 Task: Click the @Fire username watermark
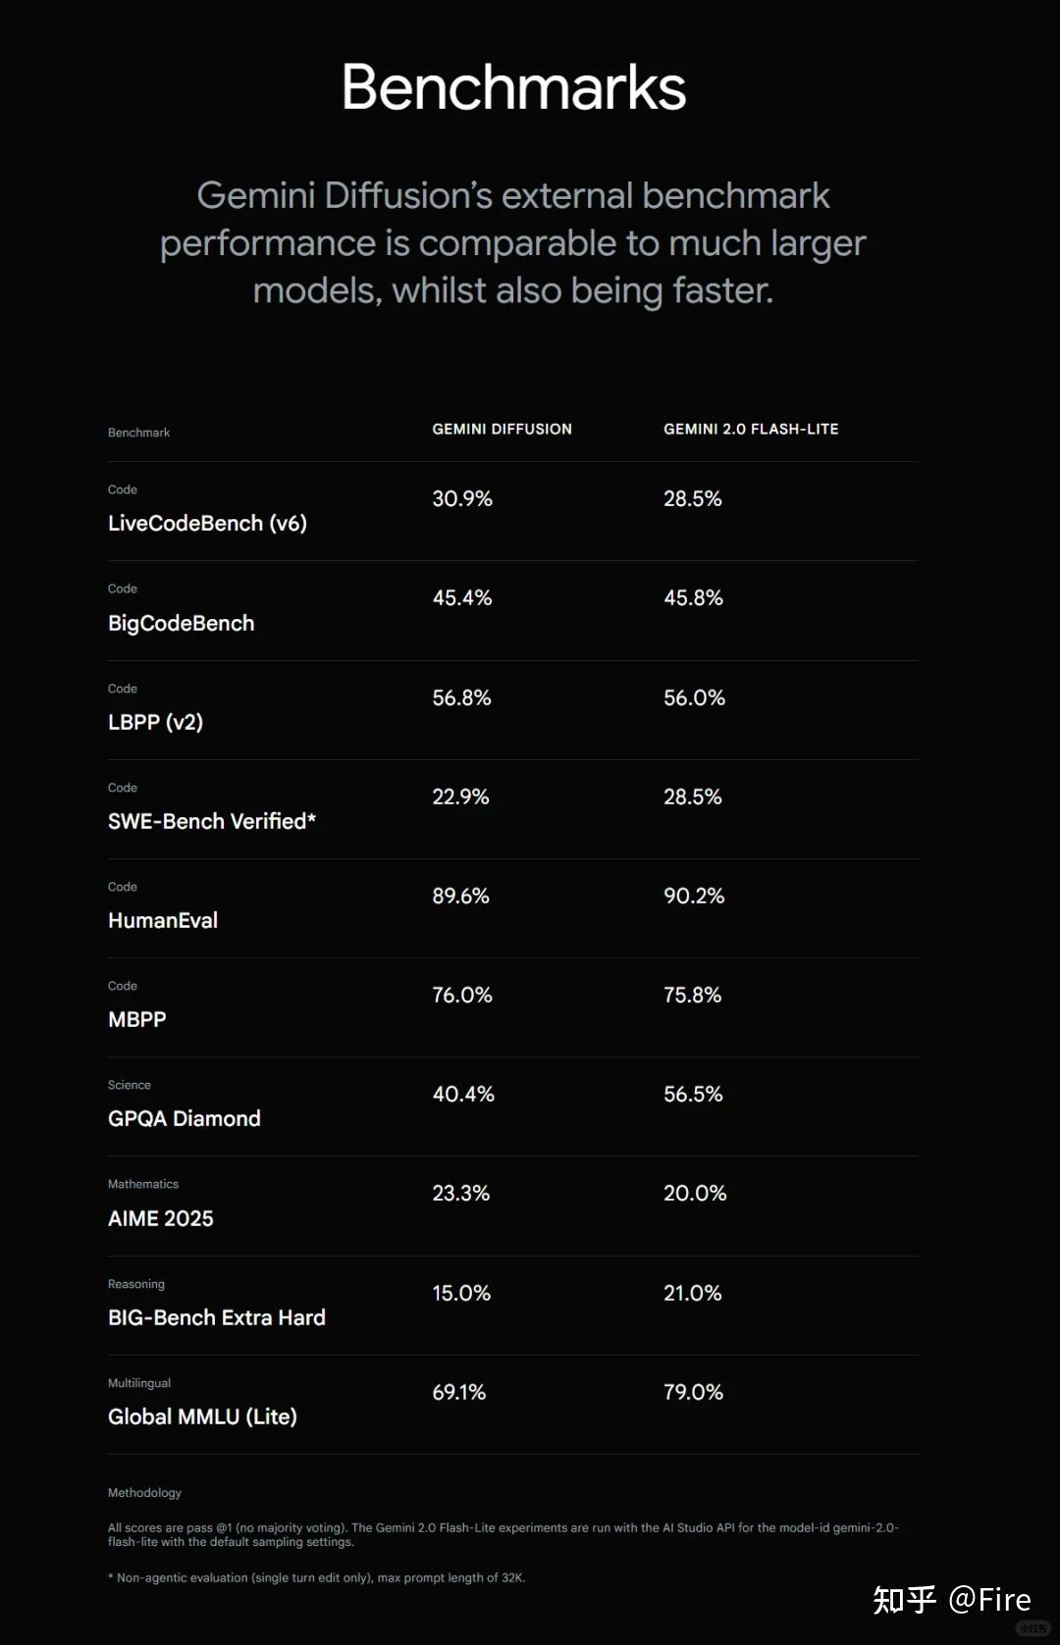pyautogui.click(x=989, y=1599)
